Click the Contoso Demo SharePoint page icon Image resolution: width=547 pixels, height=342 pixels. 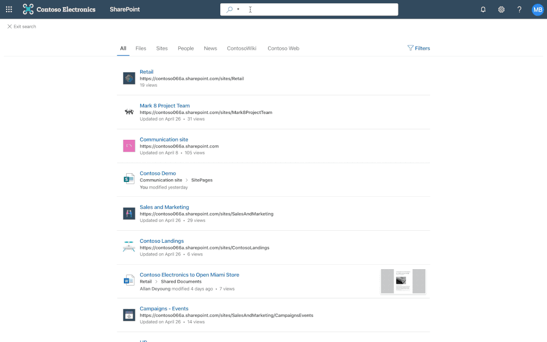click(129, 179)
